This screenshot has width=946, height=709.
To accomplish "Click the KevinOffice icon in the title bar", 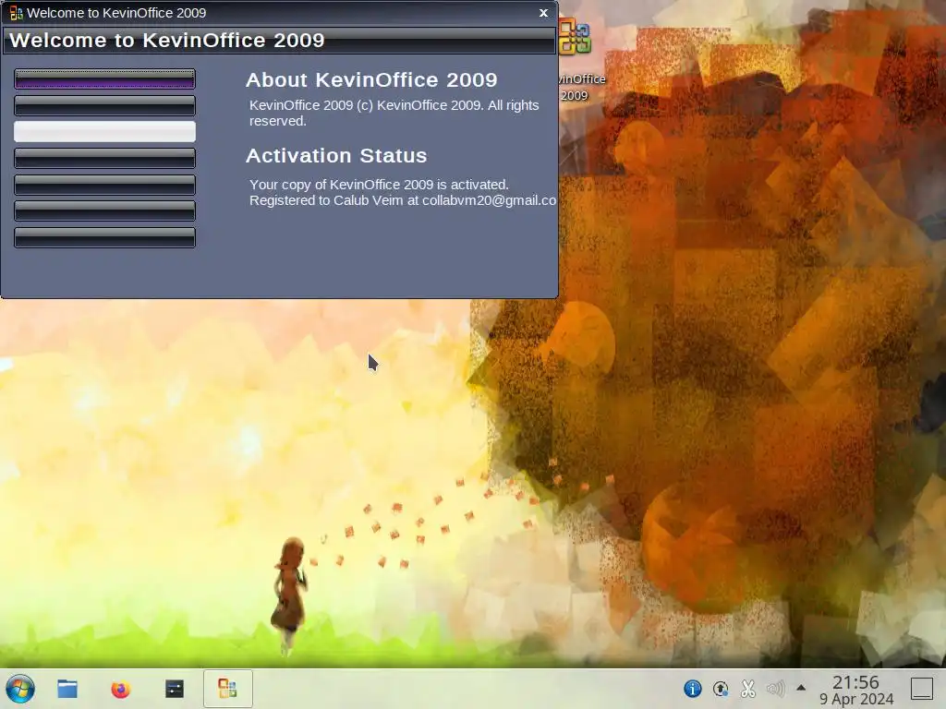I will [16, 13].
